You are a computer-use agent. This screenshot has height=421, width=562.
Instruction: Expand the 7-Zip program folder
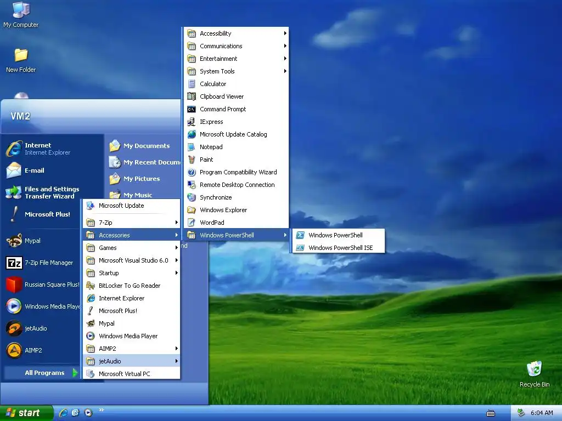click(132, 223)
